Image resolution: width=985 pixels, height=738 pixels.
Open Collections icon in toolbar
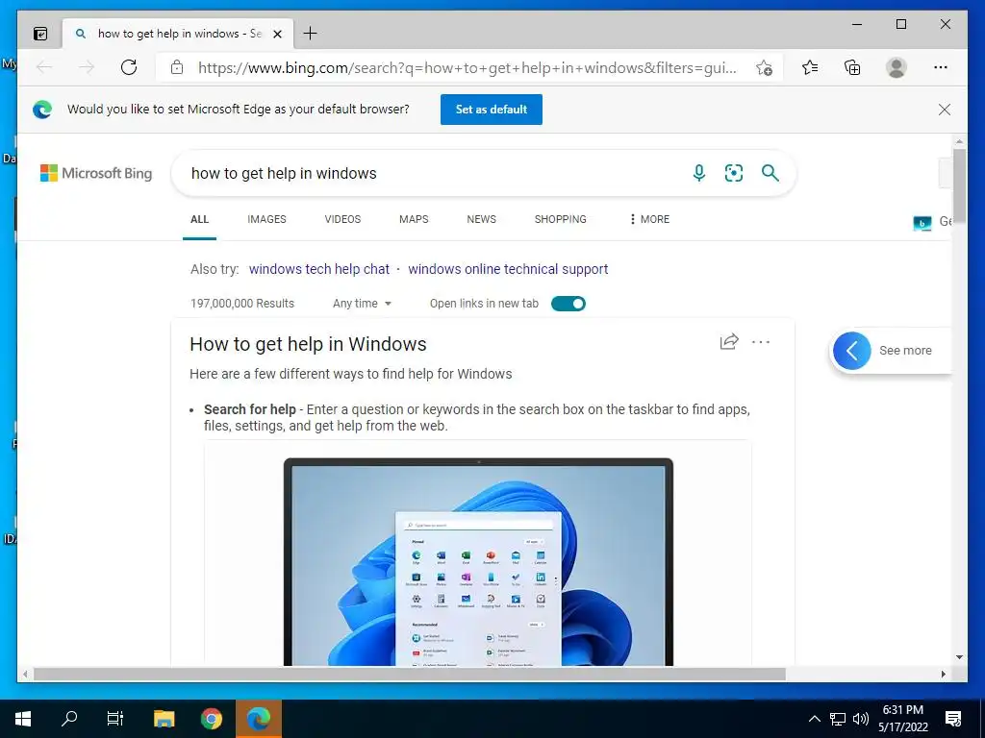coord(852,67)
